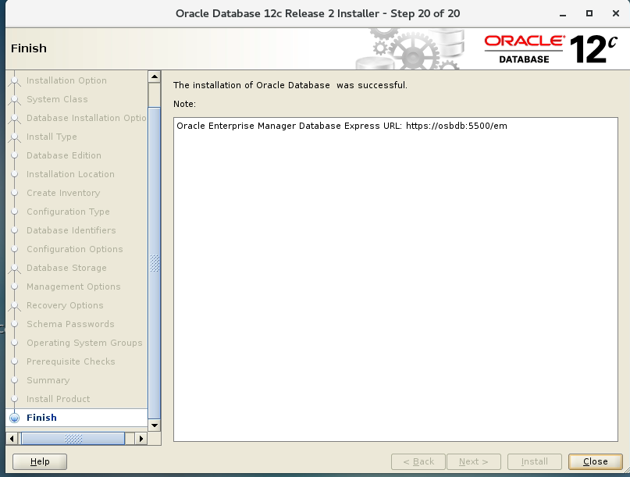This screenshot has width=630, height=477.
Task: Click the disabled Back button
Action: pos(418,461)
